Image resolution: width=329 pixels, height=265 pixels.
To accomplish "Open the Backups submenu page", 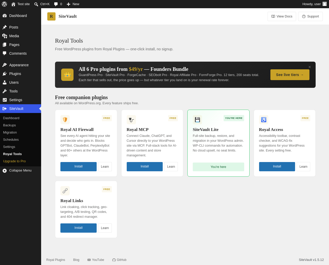I will 21,125.
